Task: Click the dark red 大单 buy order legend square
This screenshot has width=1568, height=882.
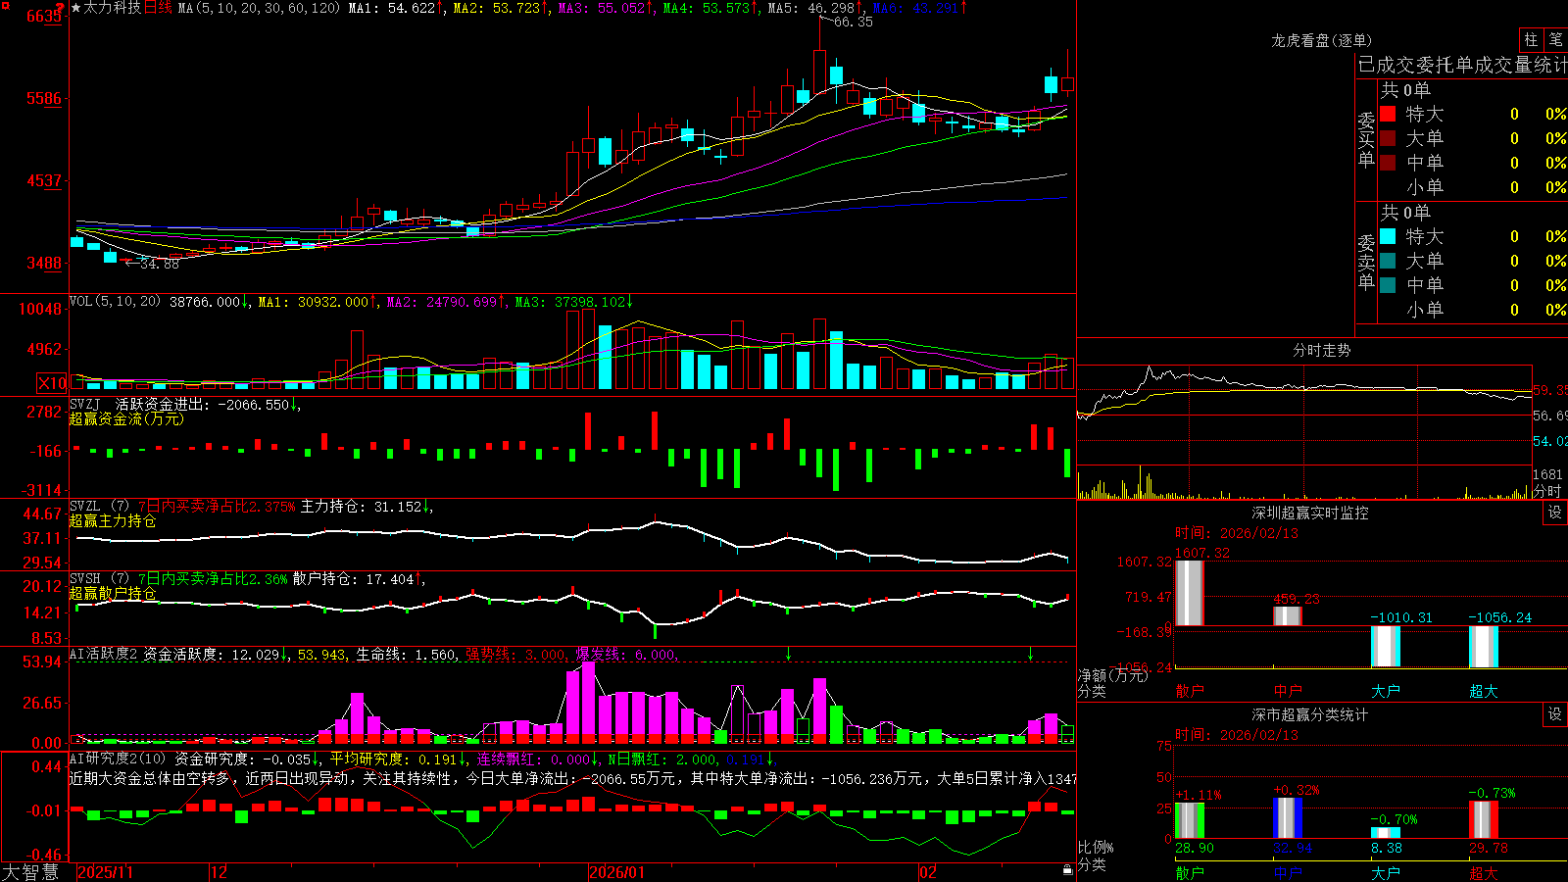Action: [1388, 138]
